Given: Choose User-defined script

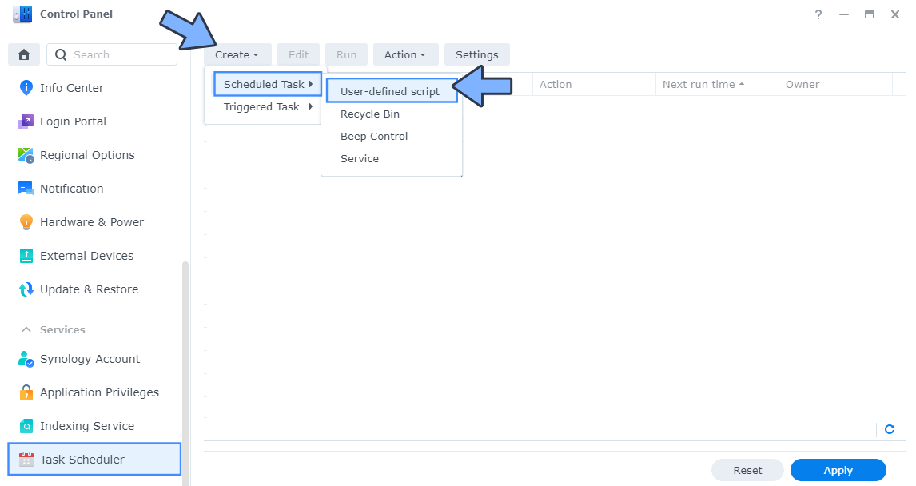Looking at the screenshot, I should point(392,91).
